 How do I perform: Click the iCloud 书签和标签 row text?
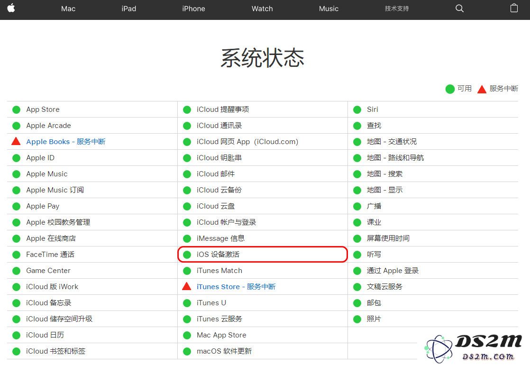pyautogui.click(x=56, y=351)
